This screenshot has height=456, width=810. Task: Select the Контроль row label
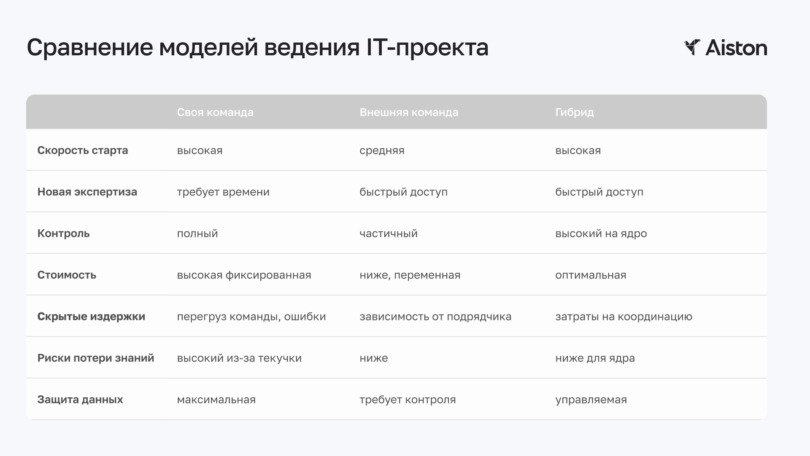(64, 233)
